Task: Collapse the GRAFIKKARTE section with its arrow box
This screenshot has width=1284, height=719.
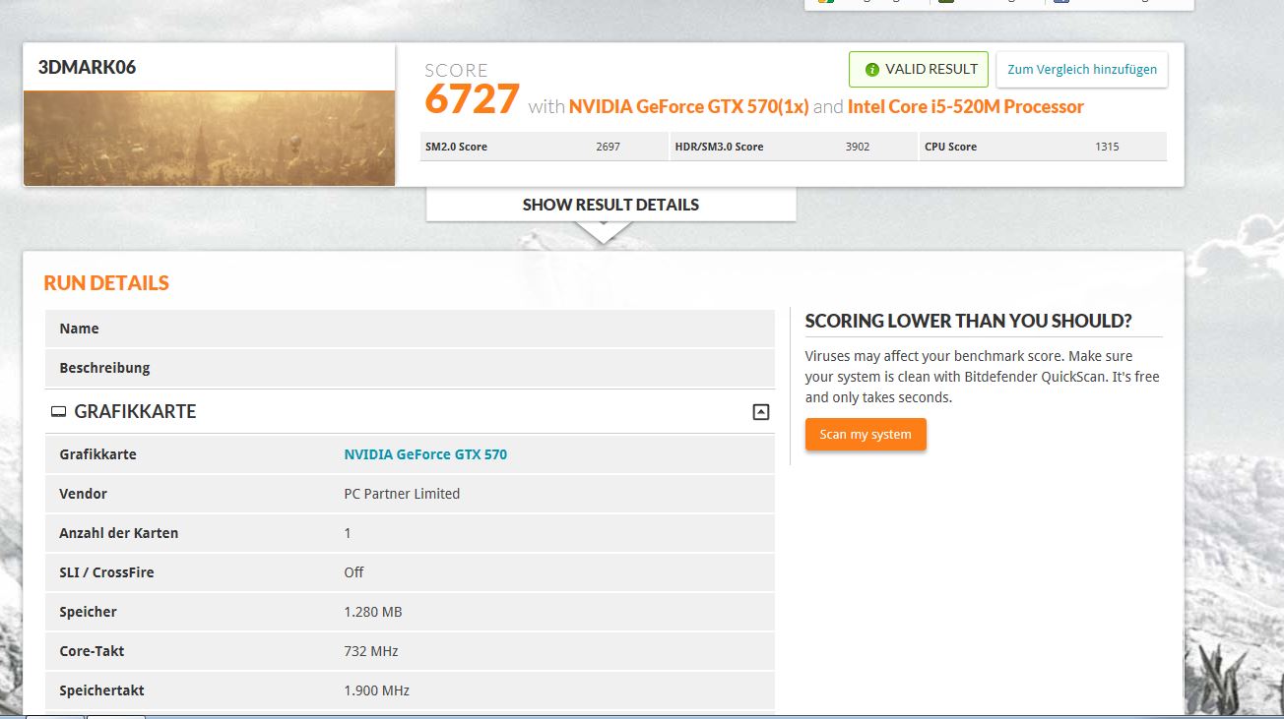Action: 760,412
